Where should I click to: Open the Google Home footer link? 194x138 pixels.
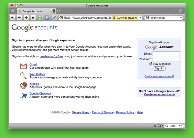tap(81, 113)
